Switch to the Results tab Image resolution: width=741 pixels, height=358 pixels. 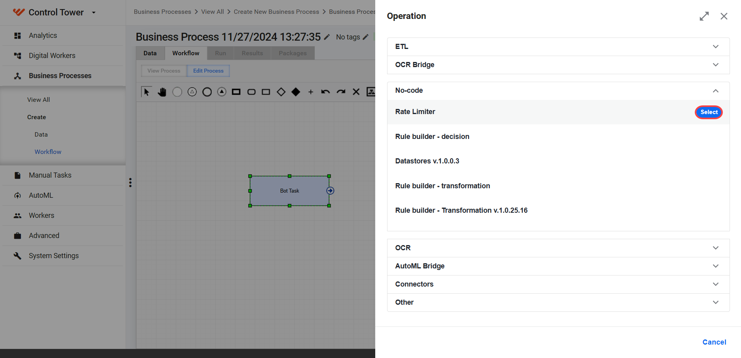click(x=252, y=53)
